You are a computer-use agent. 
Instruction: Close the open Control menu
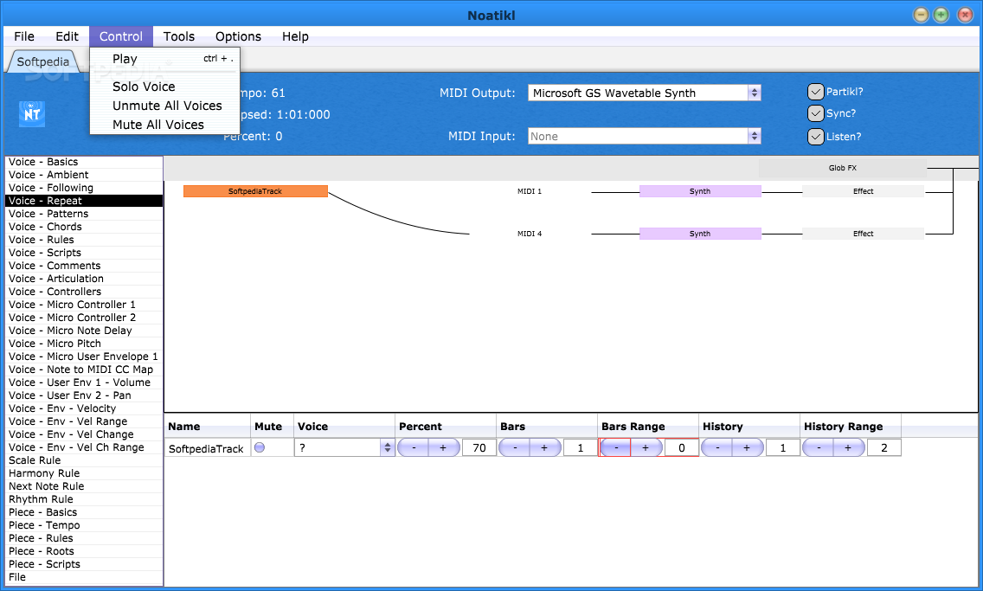click(121, 36)
